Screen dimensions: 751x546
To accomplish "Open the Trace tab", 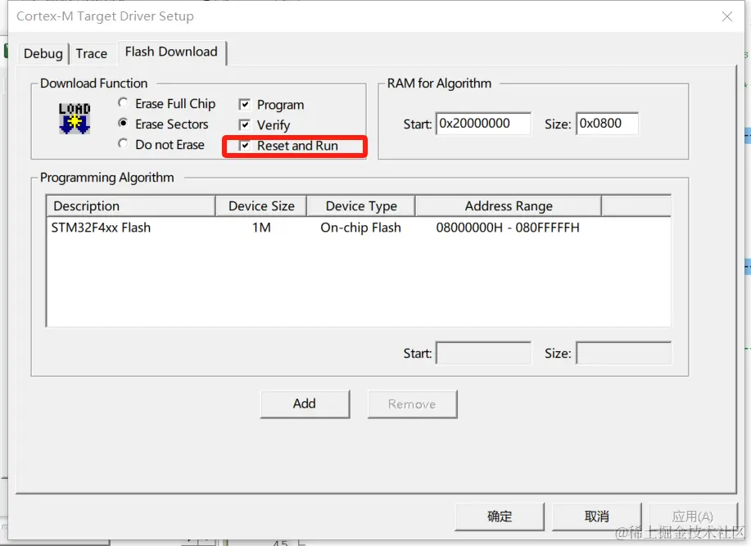I will [x=91, y=53].
